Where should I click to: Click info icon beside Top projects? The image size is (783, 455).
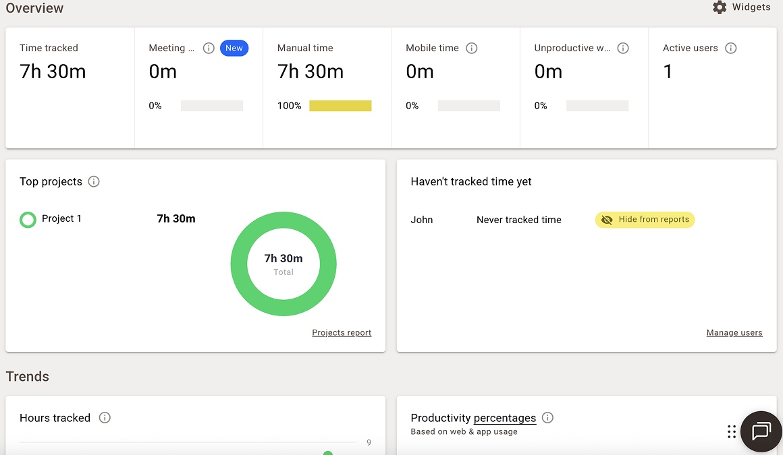pyautogui.click(x=94, y=181)
